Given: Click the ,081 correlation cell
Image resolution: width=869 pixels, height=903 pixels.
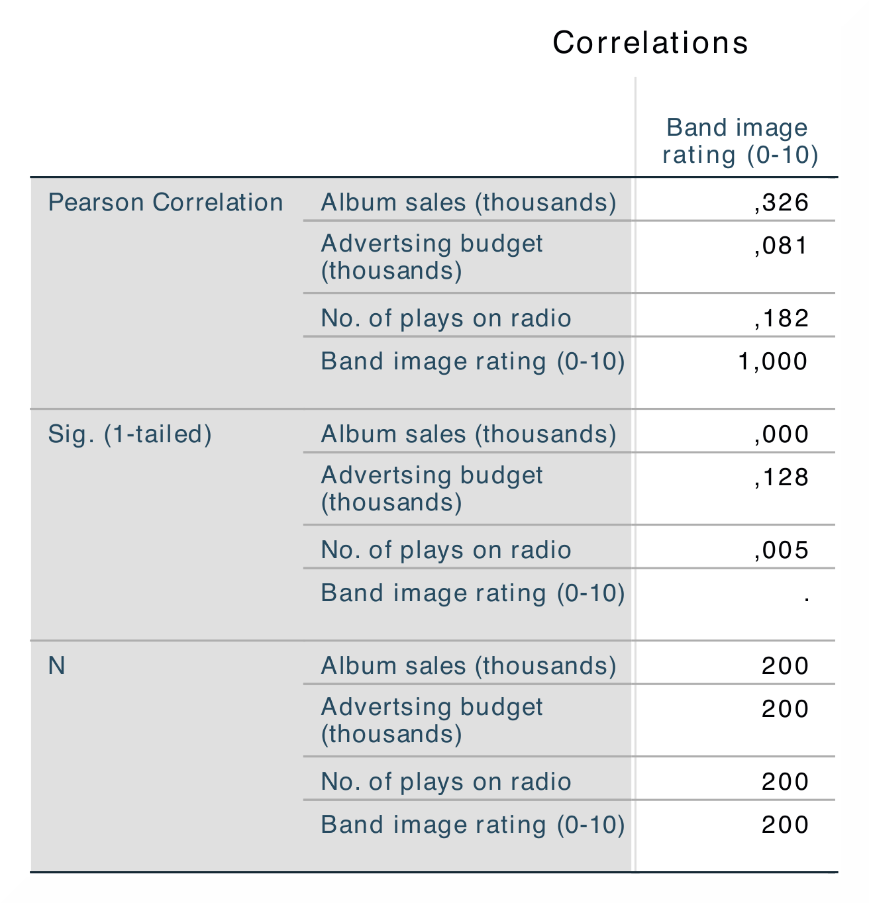Looking at the screenshot, I should pos(782,246).
